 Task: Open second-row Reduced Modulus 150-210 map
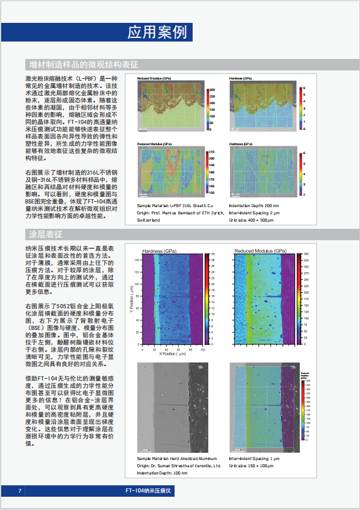[x=171, y=172]
